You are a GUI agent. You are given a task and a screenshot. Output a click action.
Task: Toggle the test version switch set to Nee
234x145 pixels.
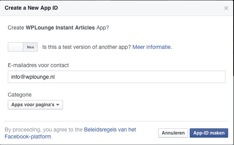click(23, 47)
